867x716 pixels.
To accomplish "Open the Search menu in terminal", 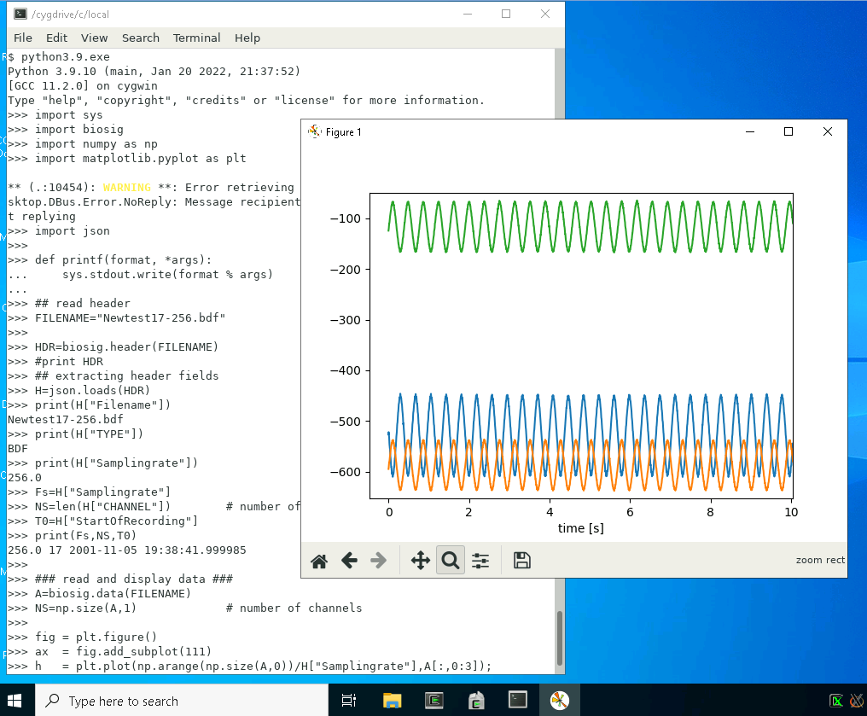I will click(x=140, y=38).
